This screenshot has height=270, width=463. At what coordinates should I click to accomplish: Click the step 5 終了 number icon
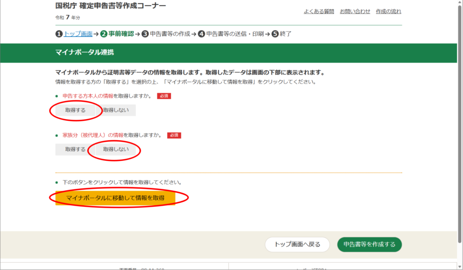pyautogui.click(x=275, y=34)
